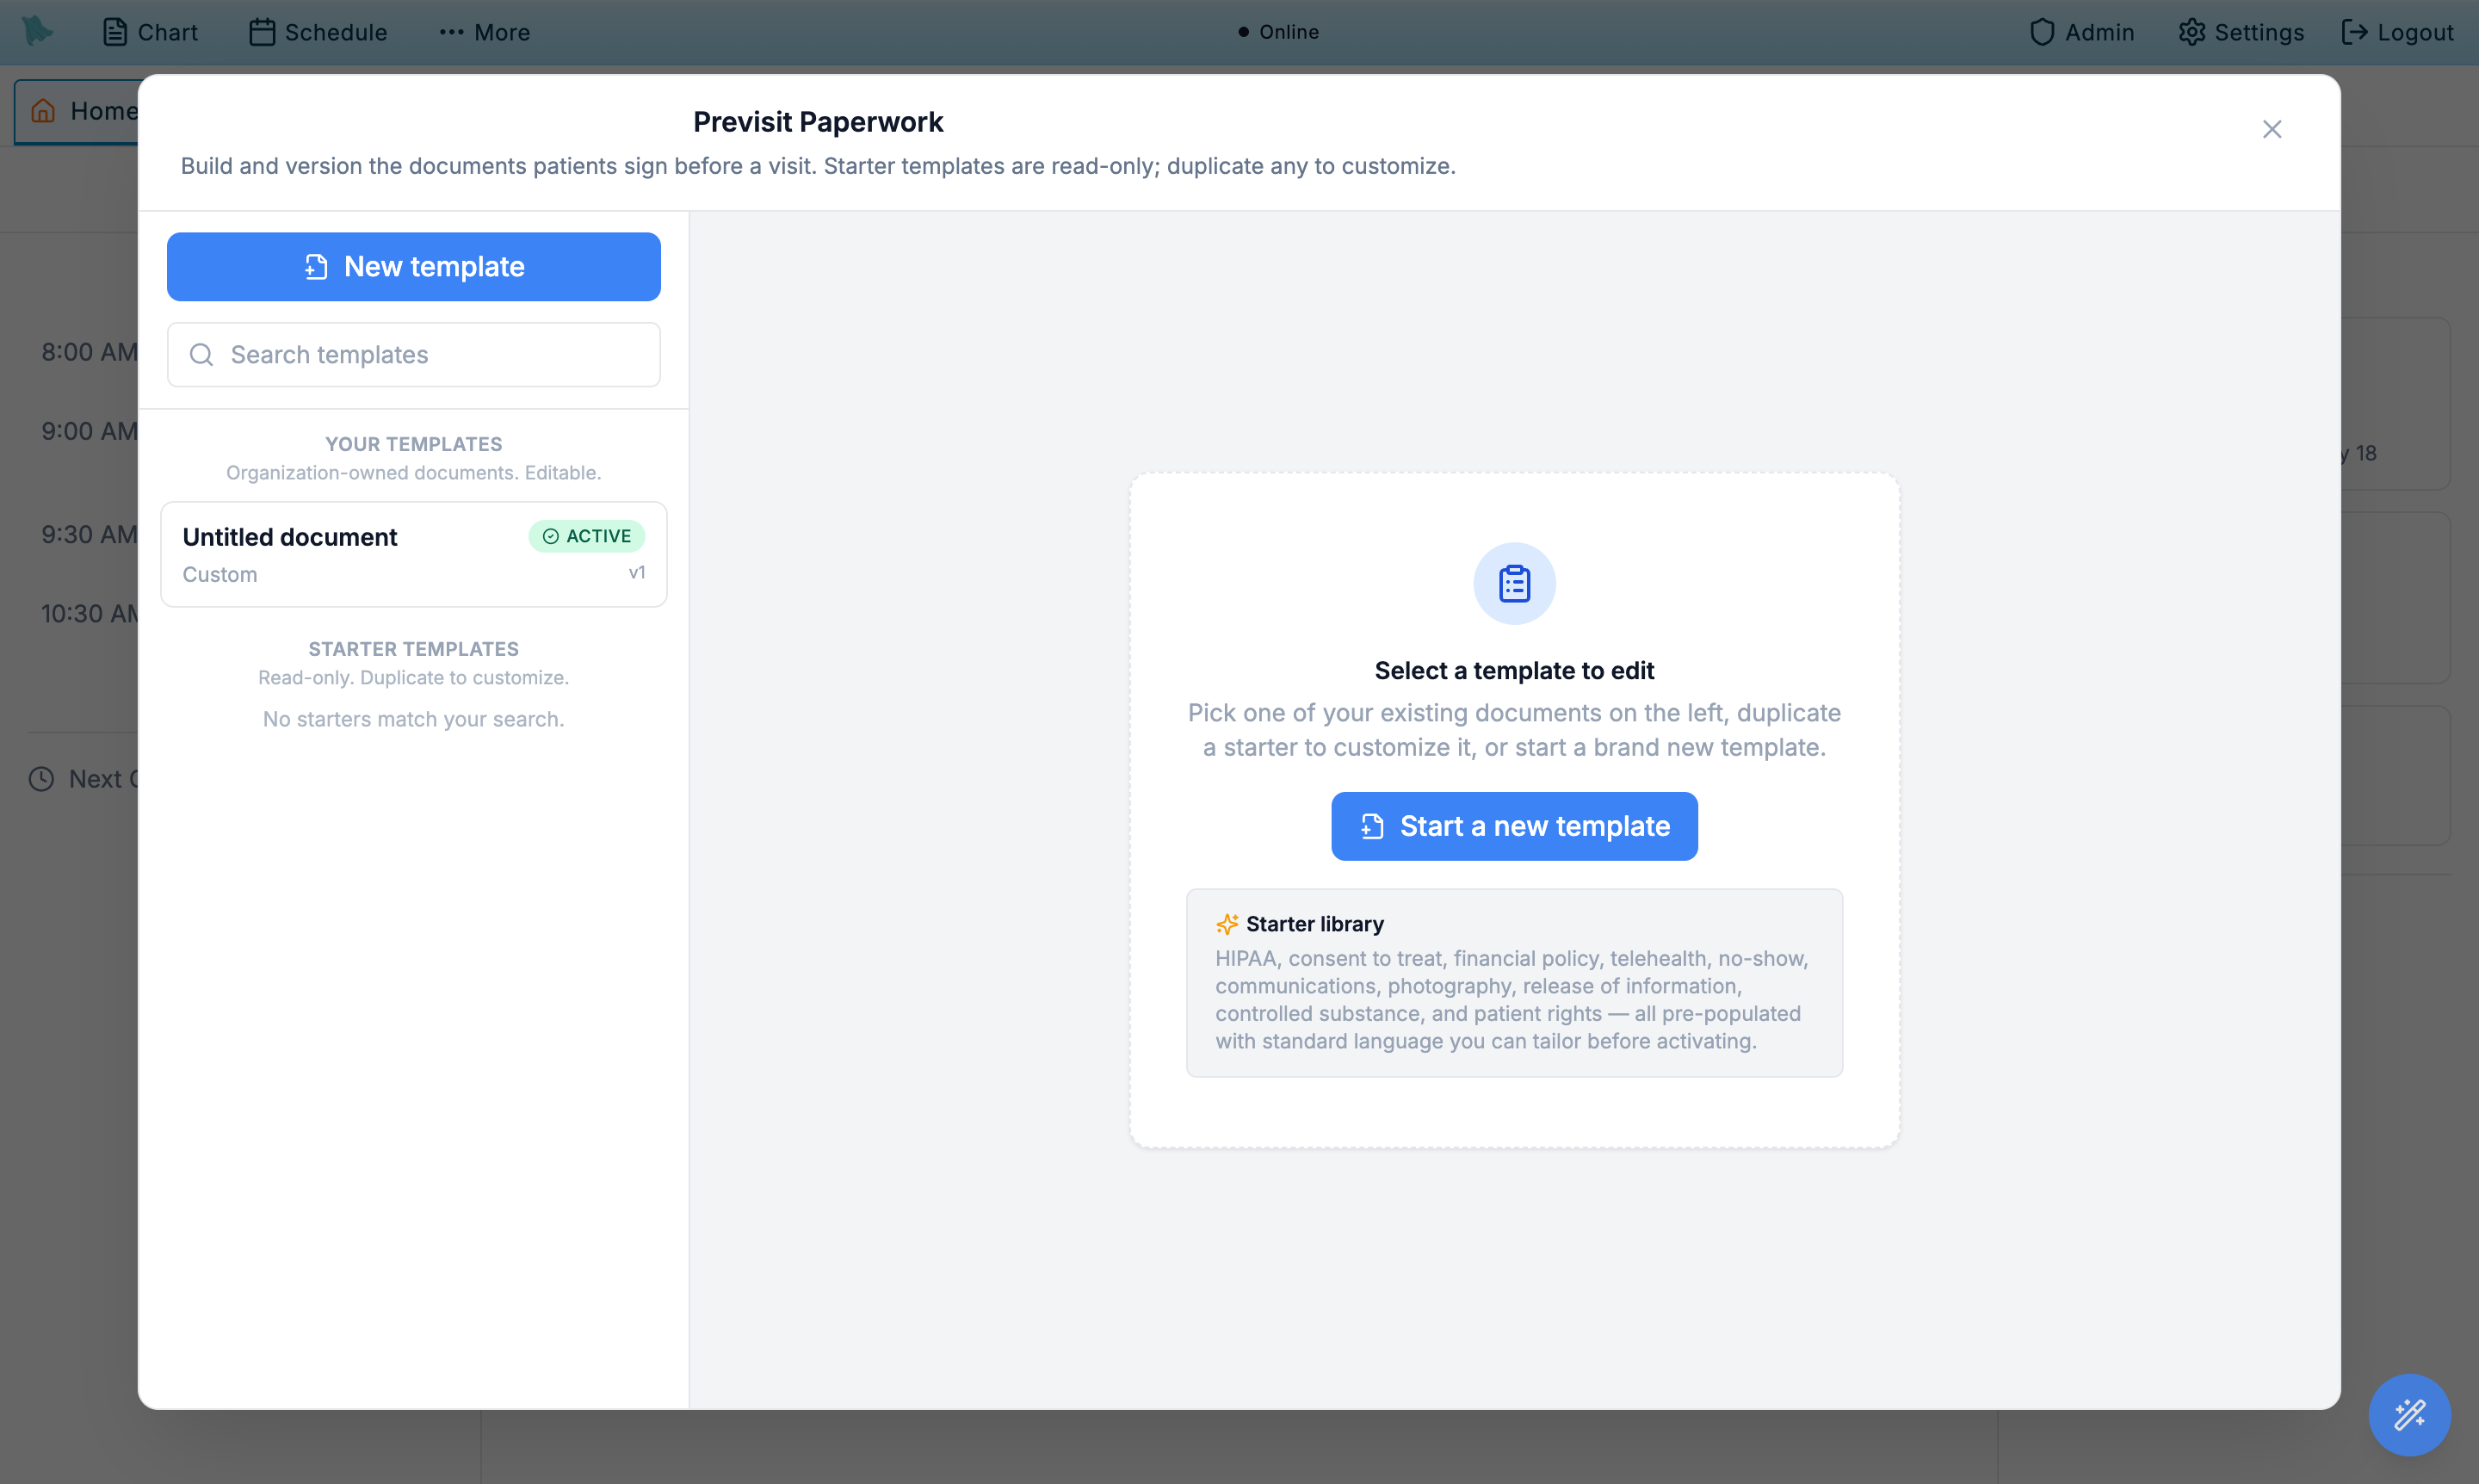Click the 'No starters match your search.' text
The width and height of the screenshot is (2479, 1484).
413,719
